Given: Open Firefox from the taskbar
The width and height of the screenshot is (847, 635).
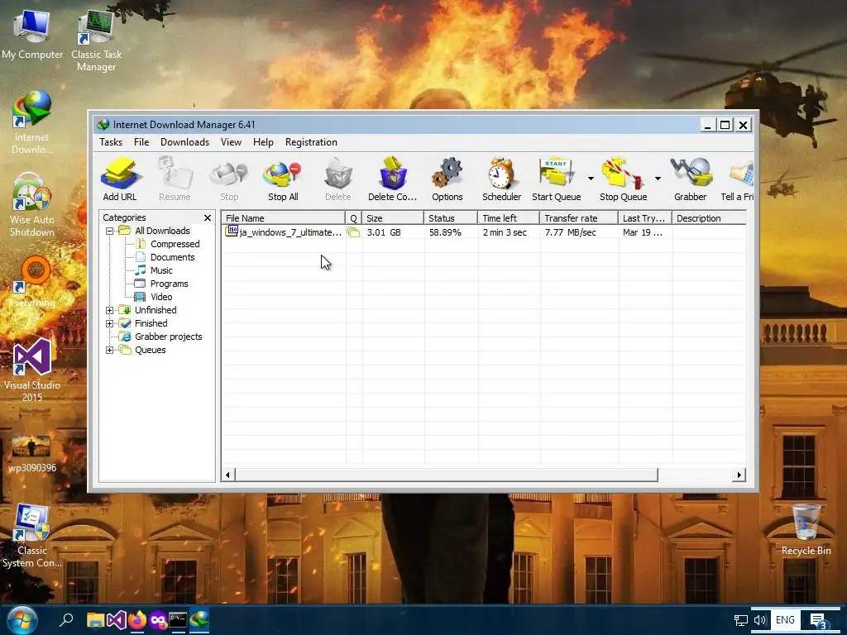Looking at the screenshot, I should pyautogui.click(x=137, y=620).
